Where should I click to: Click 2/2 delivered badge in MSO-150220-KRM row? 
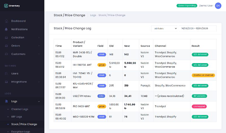[200, 117]
